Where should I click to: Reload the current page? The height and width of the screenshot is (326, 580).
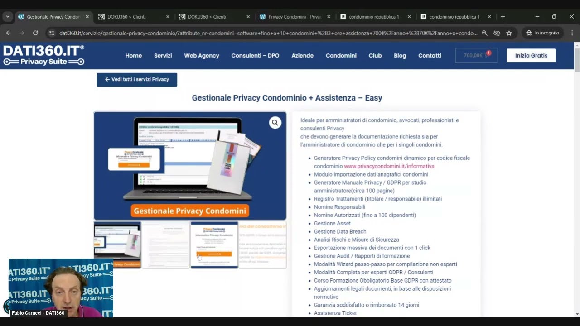35,33
